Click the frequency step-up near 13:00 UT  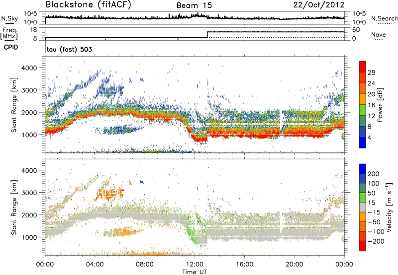coord(207,35)
